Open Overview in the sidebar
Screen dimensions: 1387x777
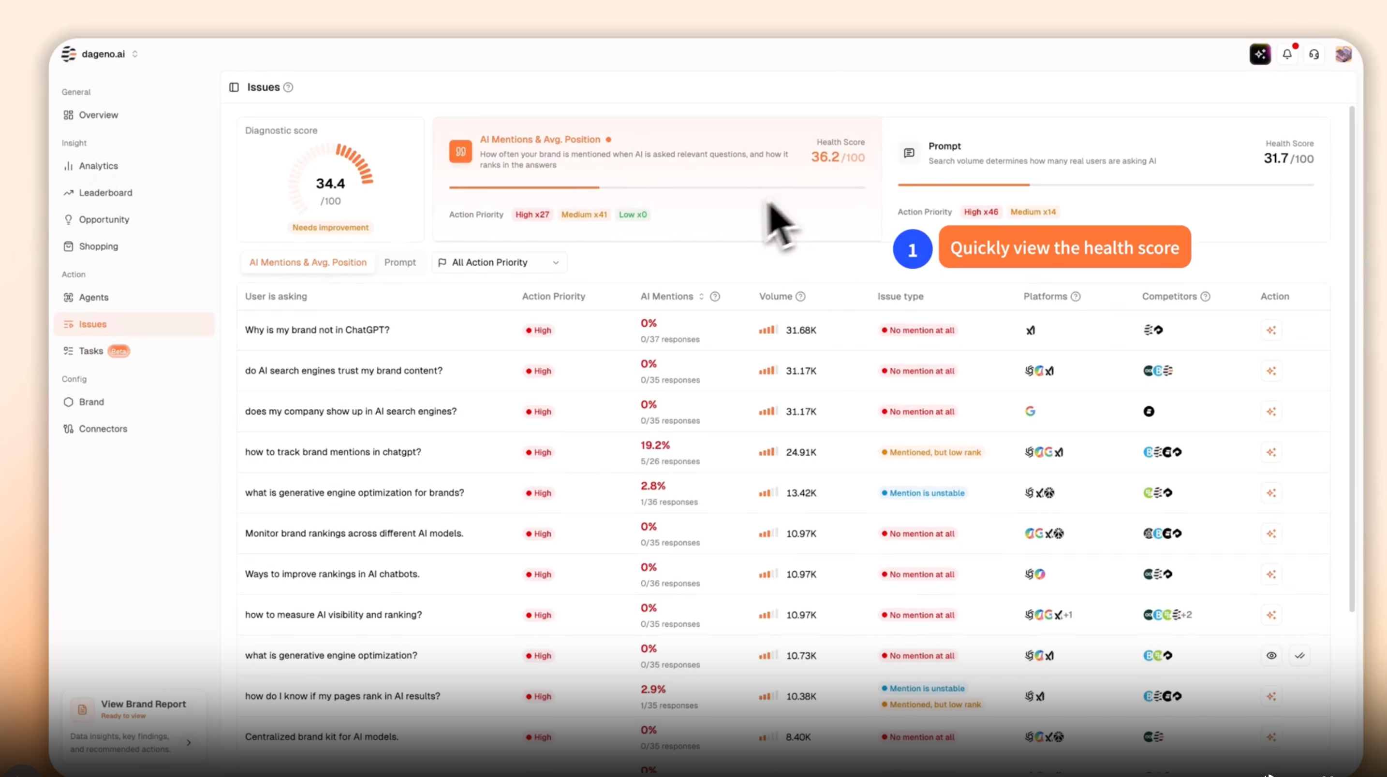133,115
